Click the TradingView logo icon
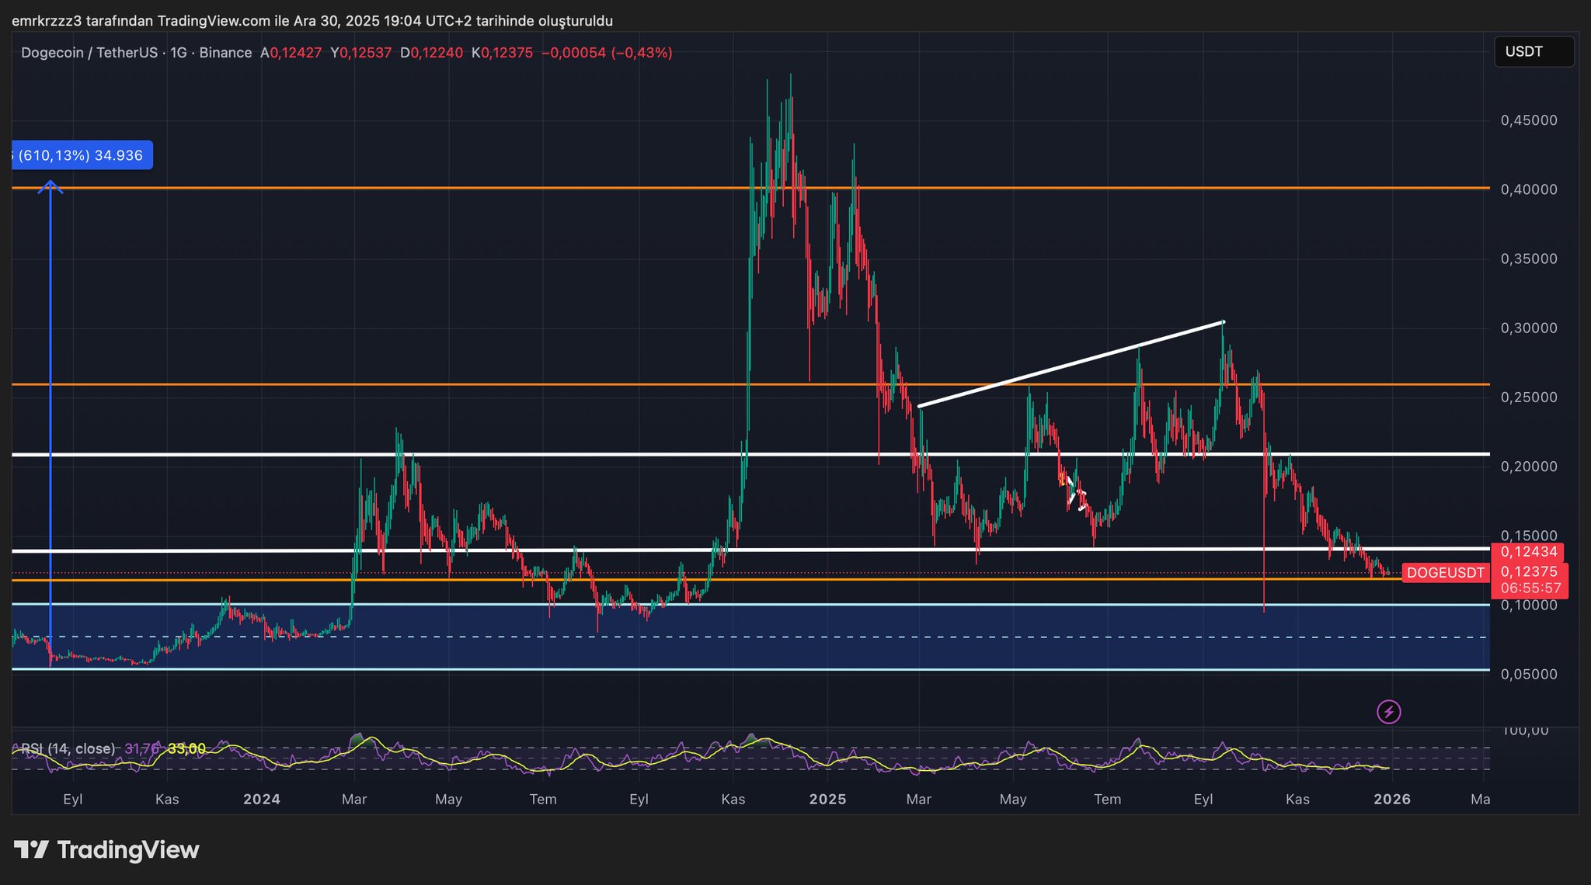 (32, 849)
